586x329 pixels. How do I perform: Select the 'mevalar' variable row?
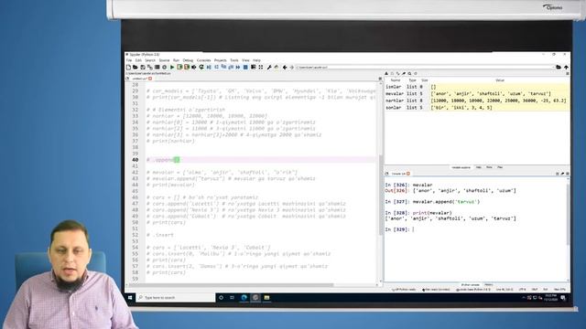[477, 93]
